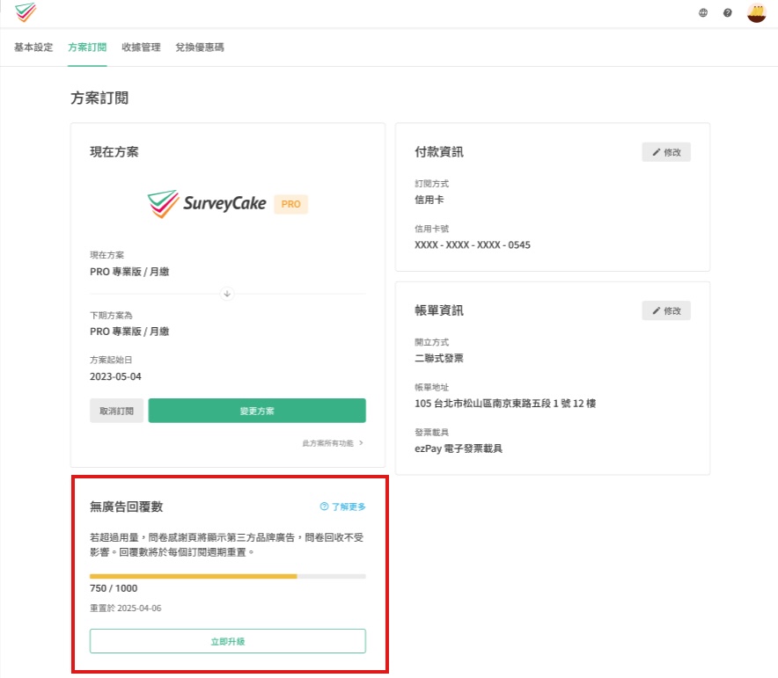The image size is (778, 678).
Task: Open the language globe icon
Action: tap(703, 13)
